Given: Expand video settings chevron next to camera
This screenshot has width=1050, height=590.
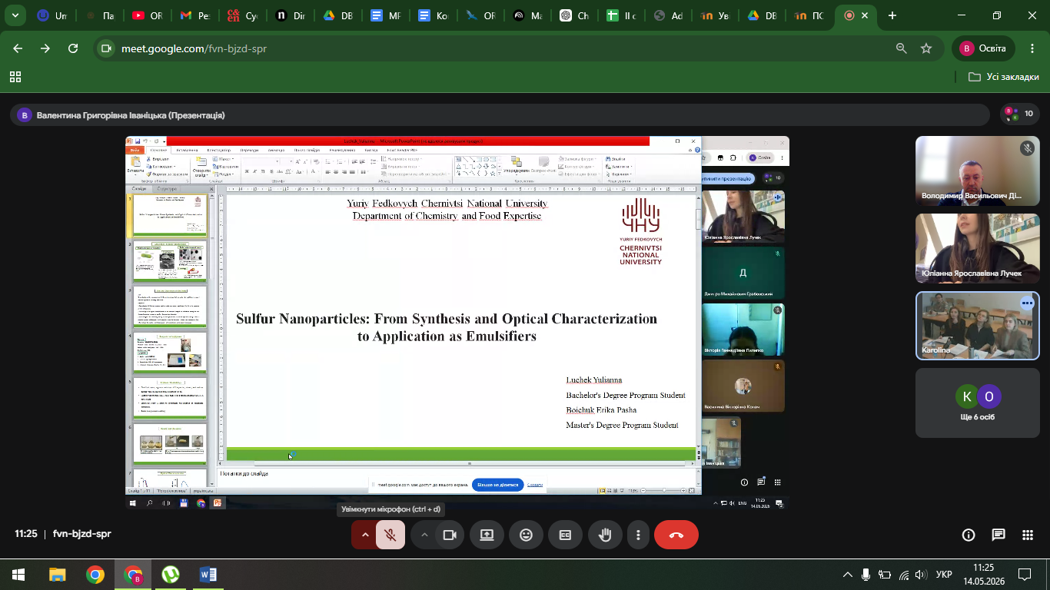Looking at the screenshot, I should (x=424, y=535).
